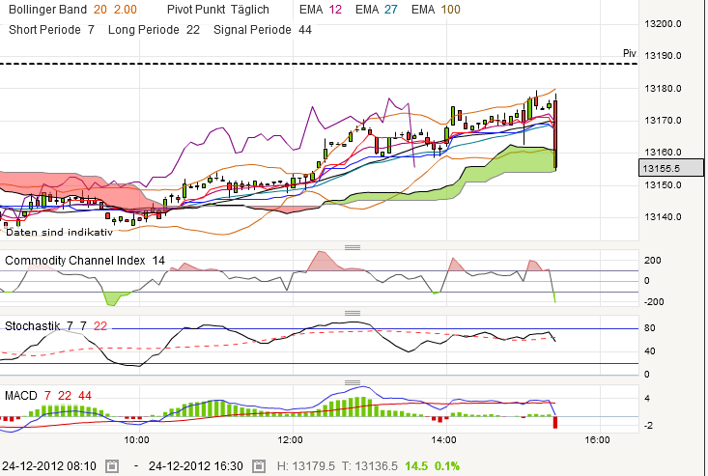Click the 12:00 time axis label
This screenshot has width=708, height=476.
290,440
